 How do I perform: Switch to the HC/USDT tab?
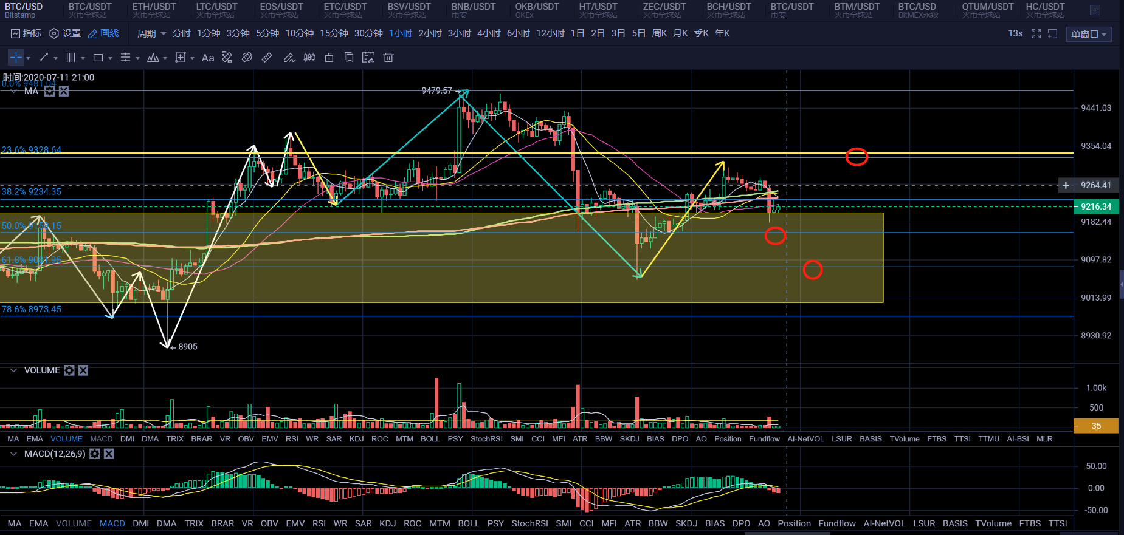pyautogui.click(x=1045, y=10)
